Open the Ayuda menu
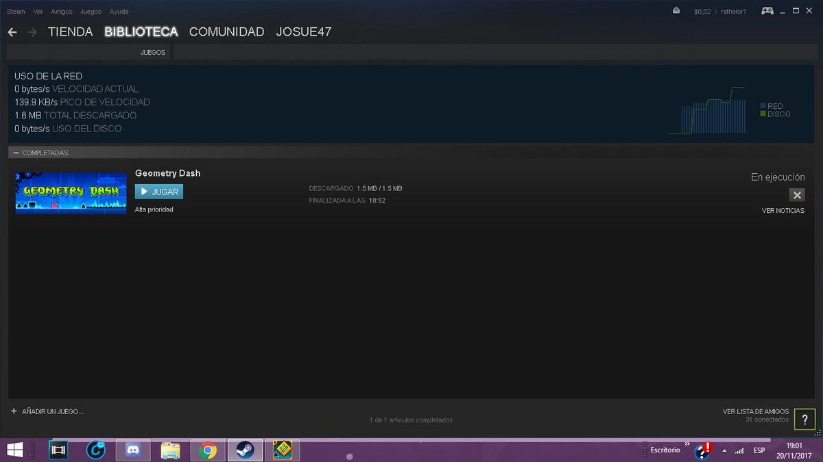 coord(119,12)
